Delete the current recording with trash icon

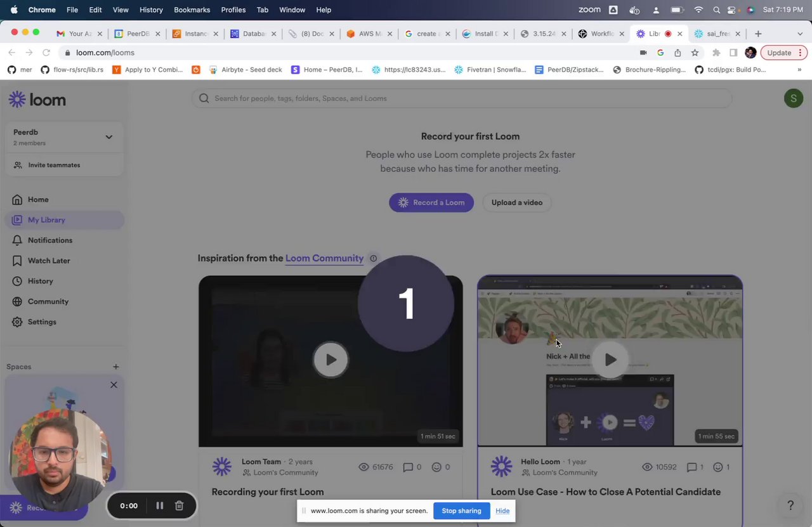tap(180, 505)
